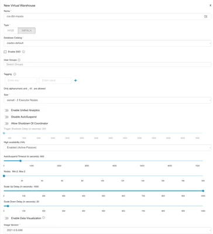Screen dimensions: 213x234
Task: Toggle Disable AutoSuspend switch
Action: [6, 117]
